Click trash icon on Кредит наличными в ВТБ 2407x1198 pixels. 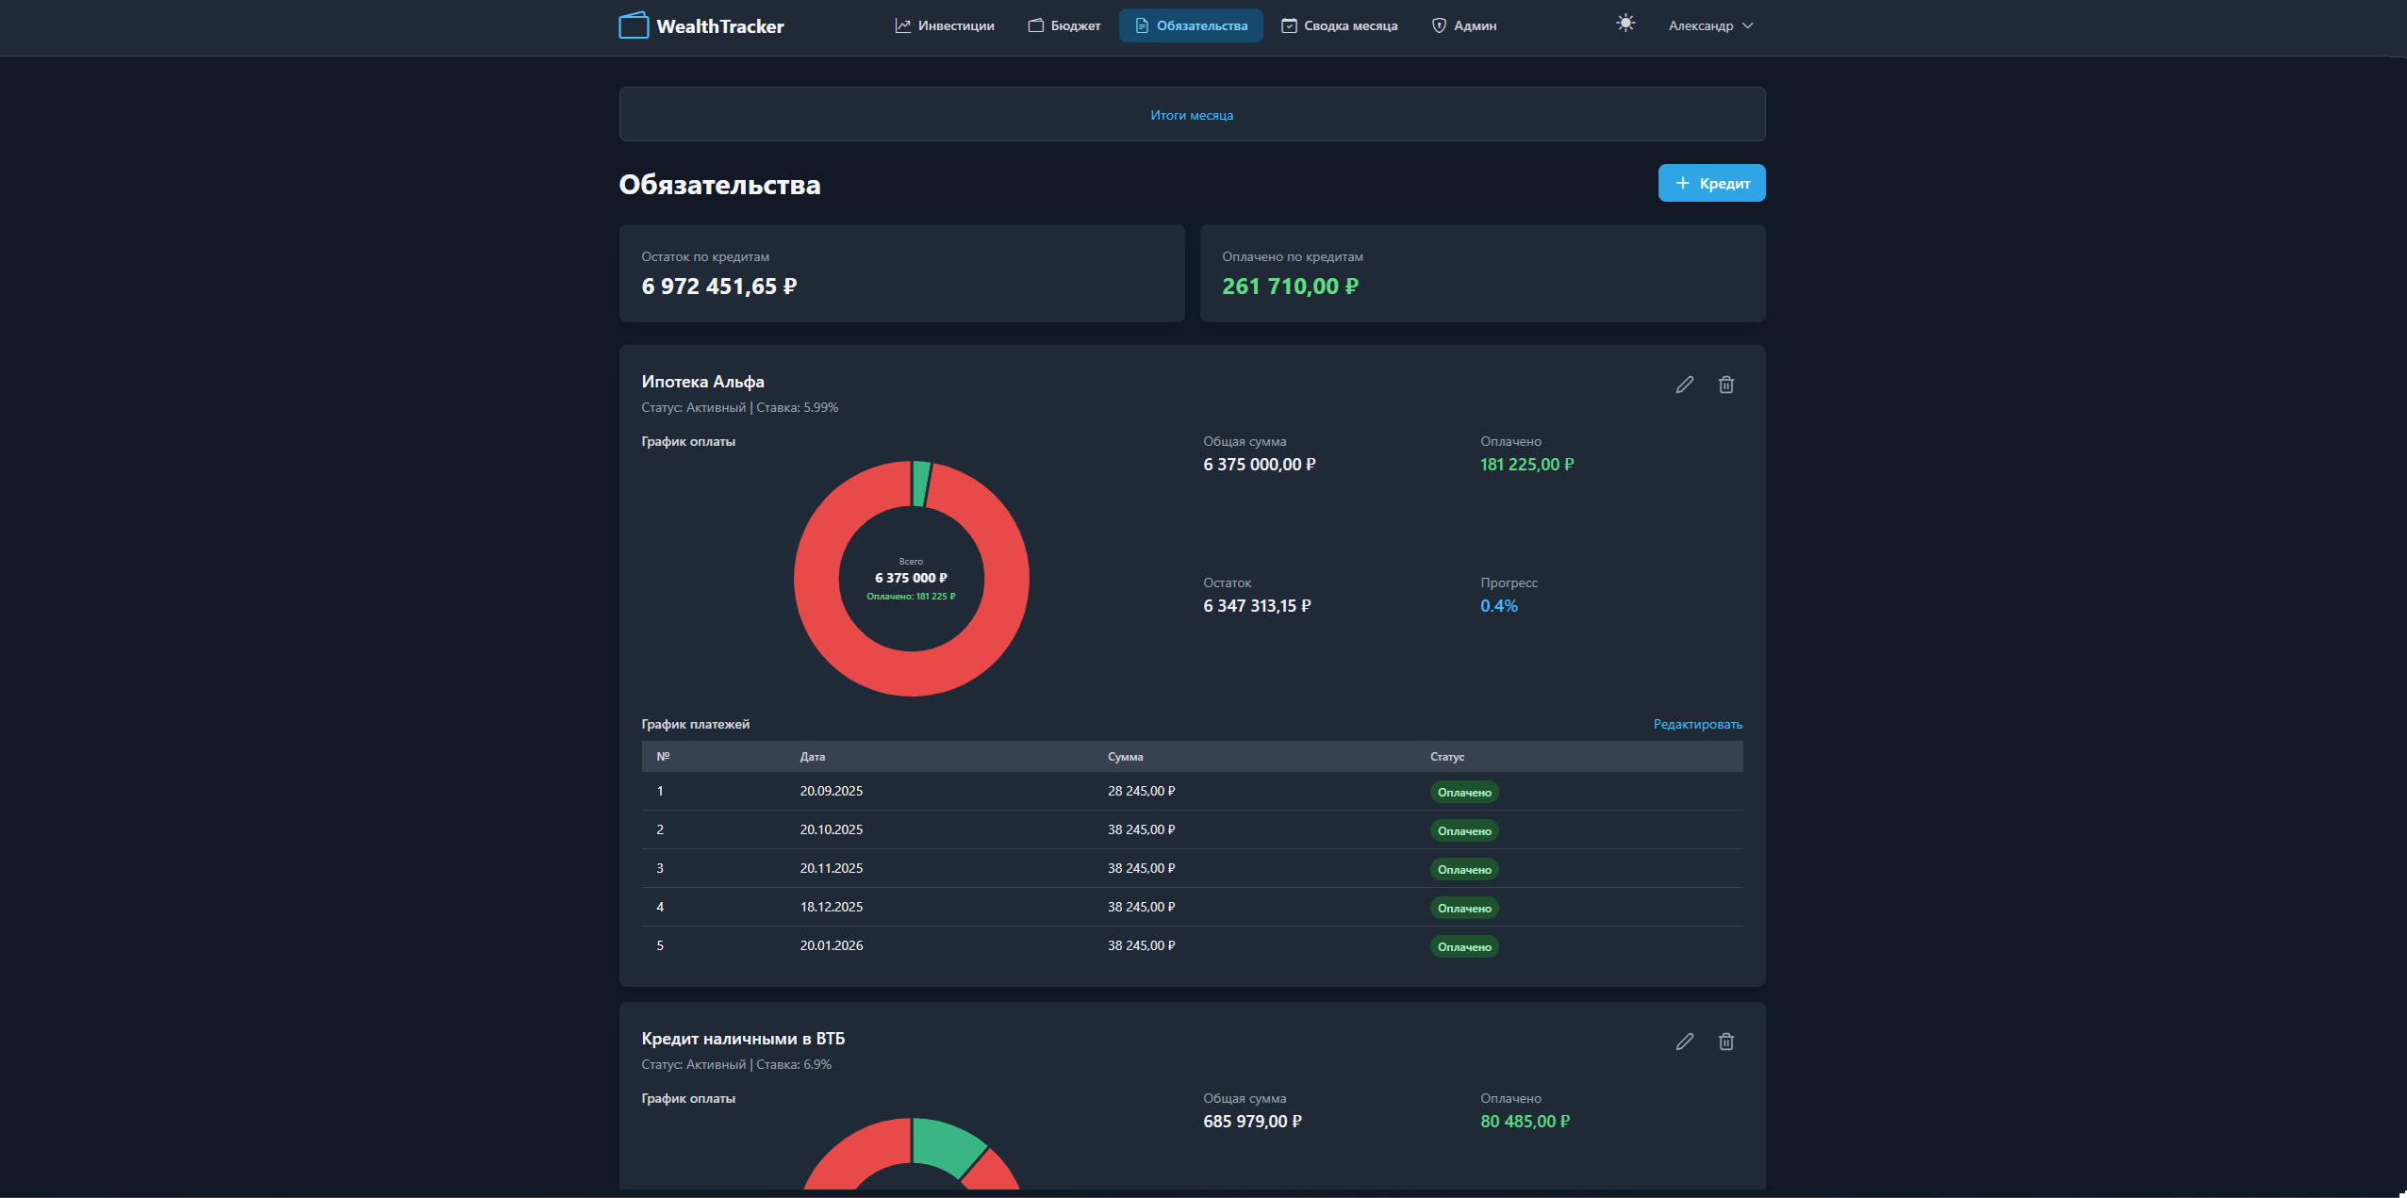click(1725, 1042)
